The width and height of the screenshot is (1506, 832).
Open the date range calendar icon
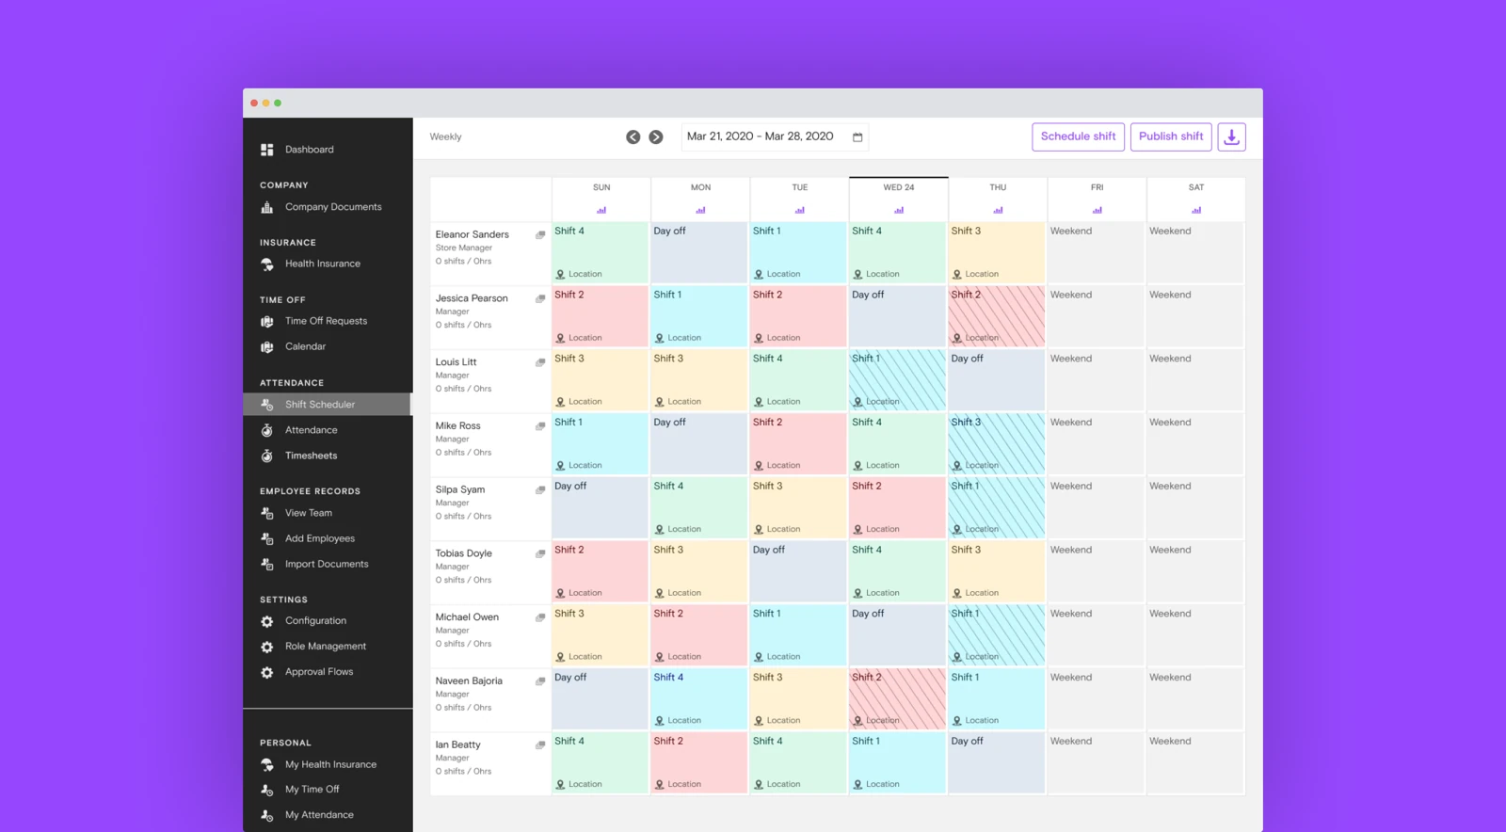point(857,137)
